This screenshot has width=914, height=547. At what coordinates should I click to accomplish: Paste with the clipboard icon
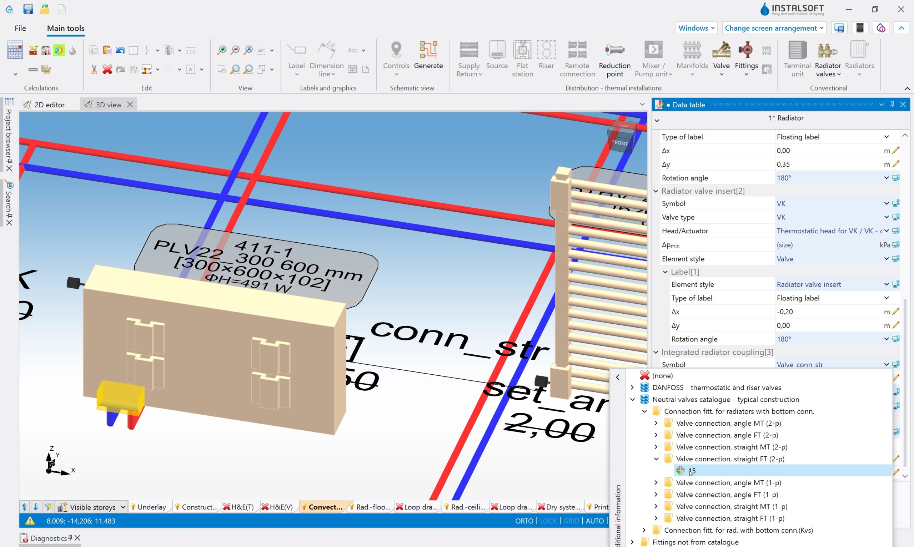(107, 50)
